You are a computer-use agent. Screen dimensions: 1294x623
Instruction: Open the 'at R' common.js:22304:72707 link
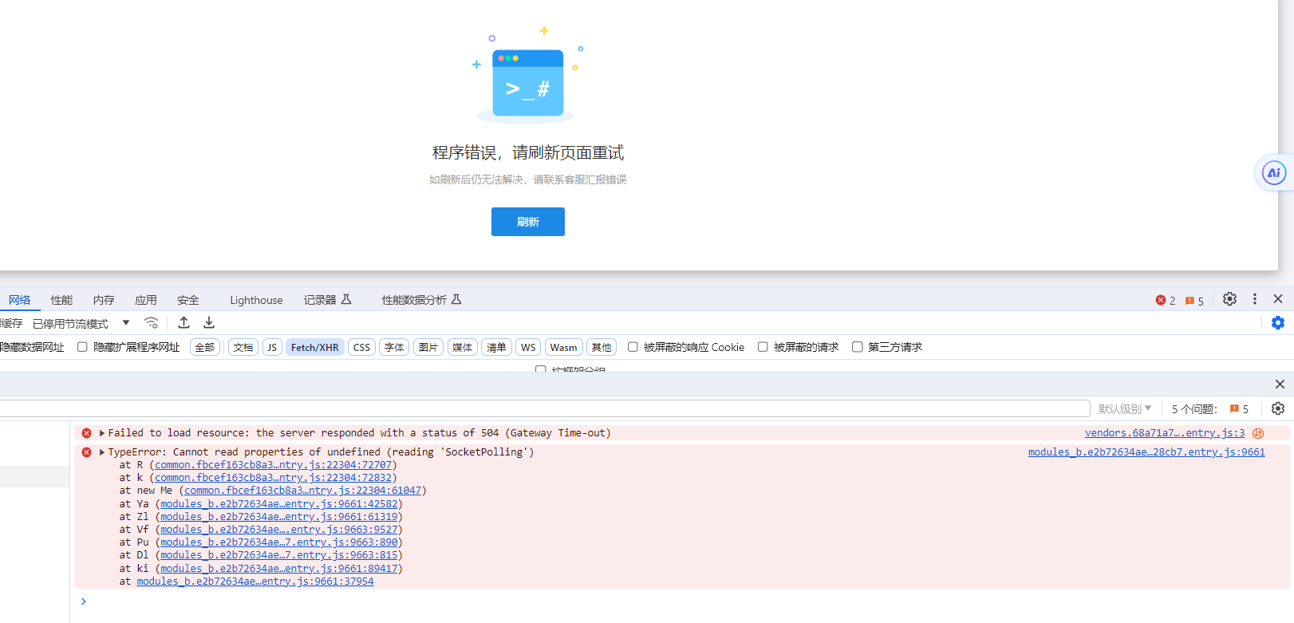click(x=274, y=465)
